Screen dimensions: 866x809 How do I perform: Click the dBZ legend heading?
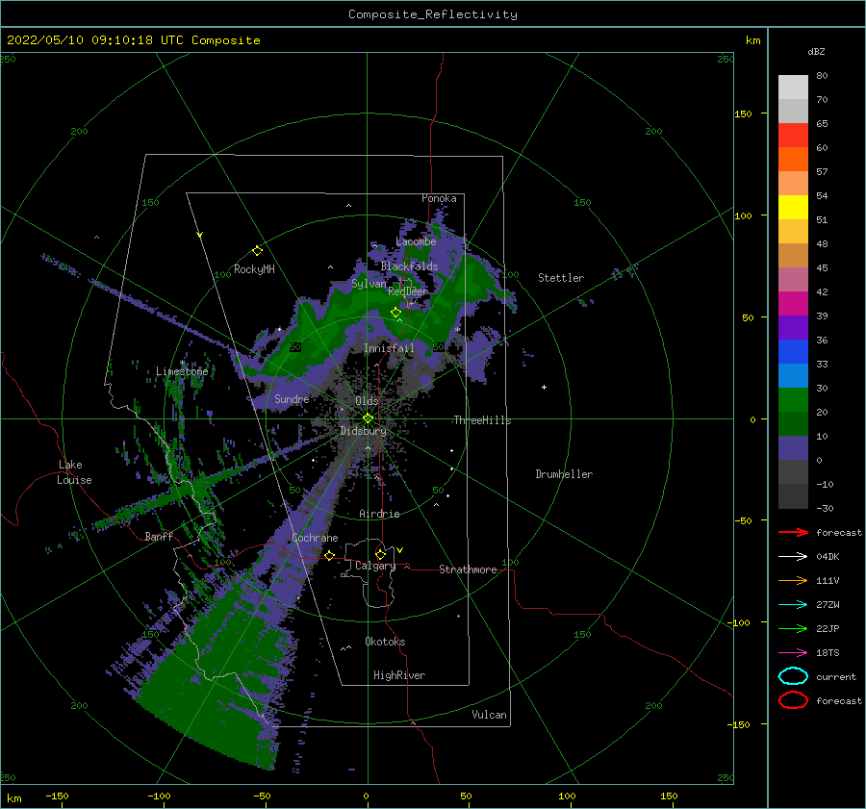816,51
